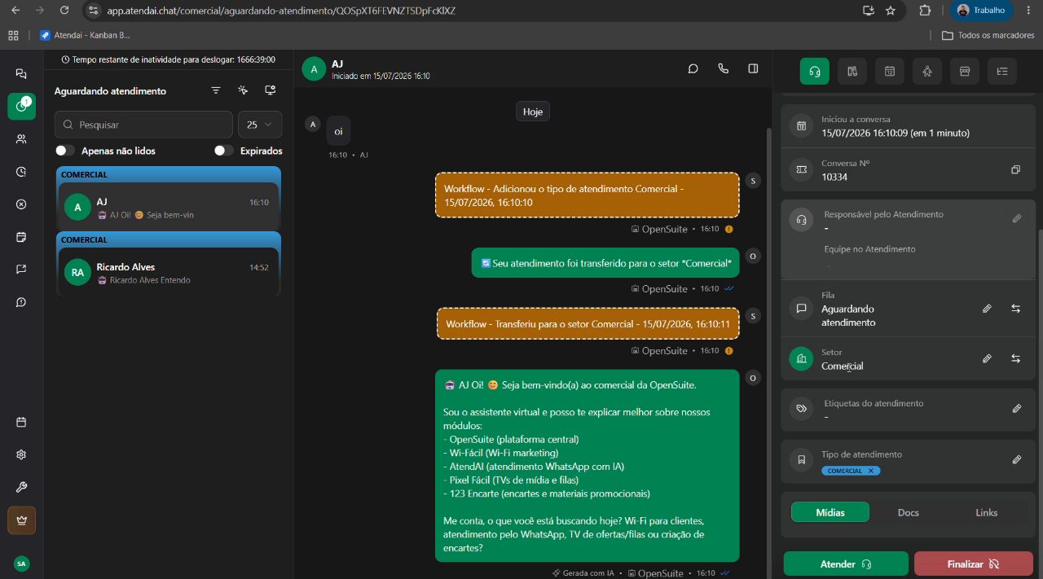Select the calendar tab in right panel

pos(890,71)
